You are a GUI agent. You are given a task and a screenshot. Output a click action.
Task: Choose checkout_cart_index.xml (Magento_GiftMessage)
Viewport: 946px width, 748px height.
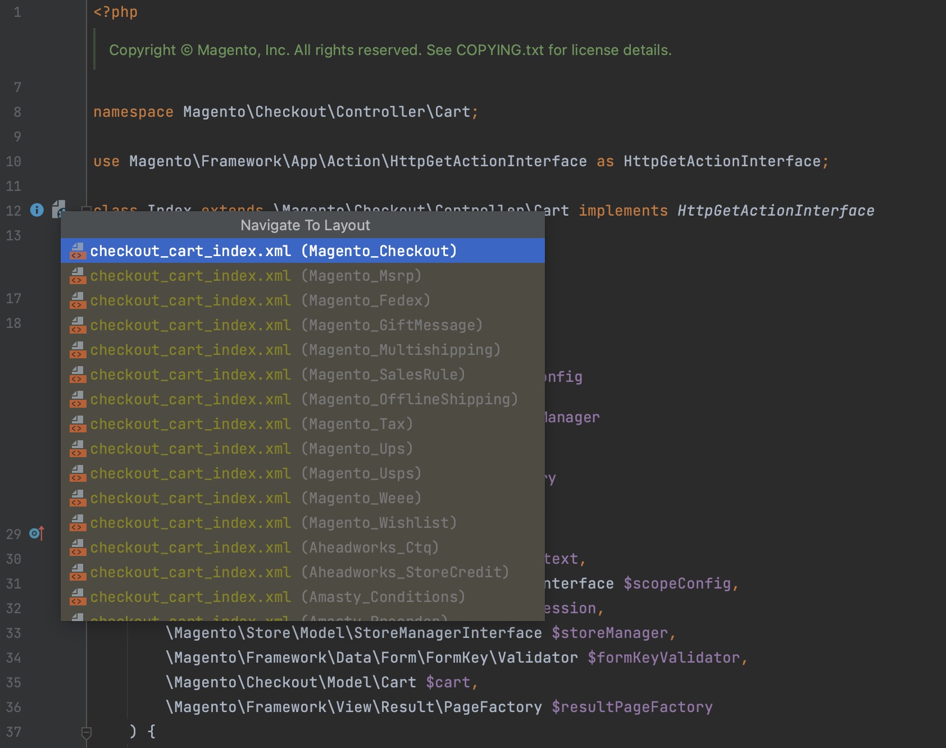click(x=302, y=325)
